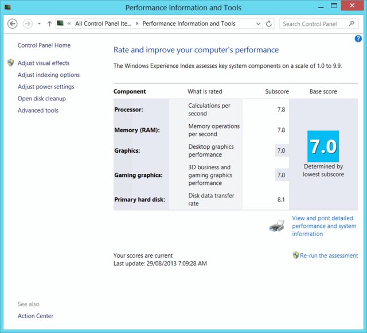Select the Processor row label
This screenshot has width=367, height=333.
(x=128, y=110)
